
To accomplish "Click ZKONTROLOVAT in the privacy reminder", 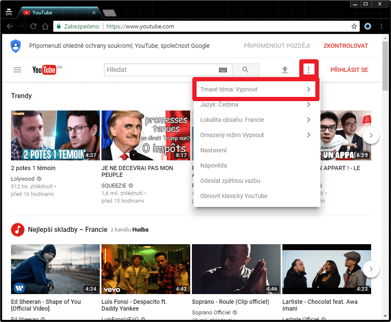I will (x=346, y=46).
